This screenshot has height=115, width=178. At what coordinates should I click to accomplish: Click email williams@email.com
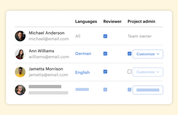point(49,57)
